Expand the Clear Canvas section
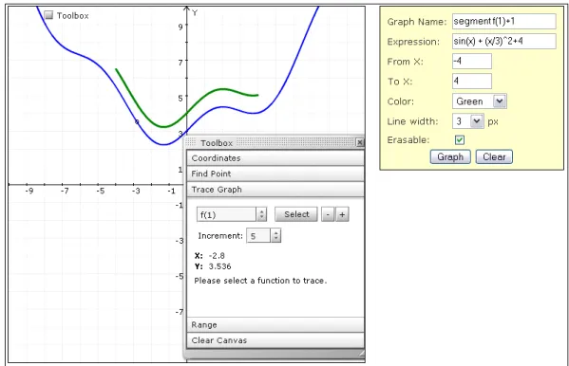 pyautogui.click(x=275, y=340)
